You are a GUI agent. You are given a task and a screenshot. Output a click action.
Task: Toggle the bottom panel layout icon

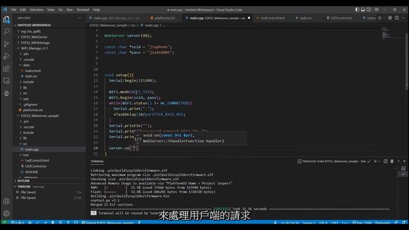(363, 10)
